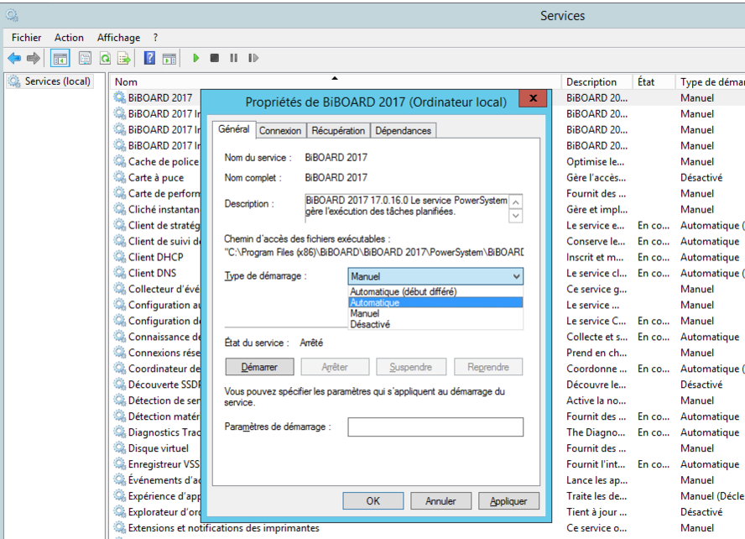The image size is (745, 539).
Task: Click the Appliquer button
Action: [509, 501]
